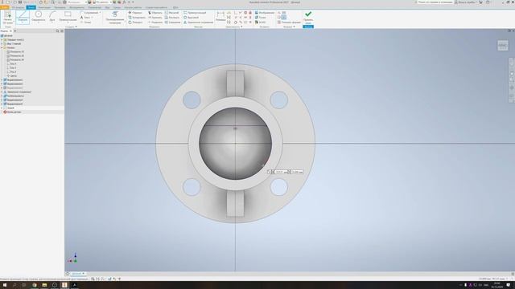The image size is (515, 289).
Task: Switch to the 3D Model ribbon tab
Action: pos(18,7)
